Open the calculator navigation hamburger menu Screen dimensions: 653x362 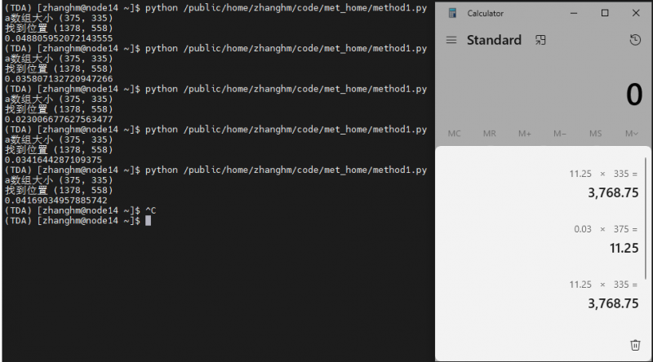click(x=451, y=40)
